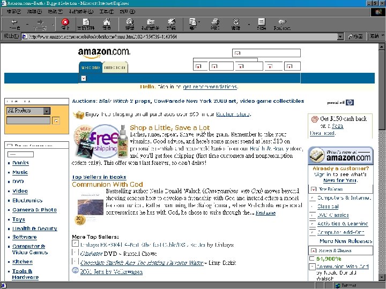
Task: Click the page icon in address bar
Action: point(24,36)
